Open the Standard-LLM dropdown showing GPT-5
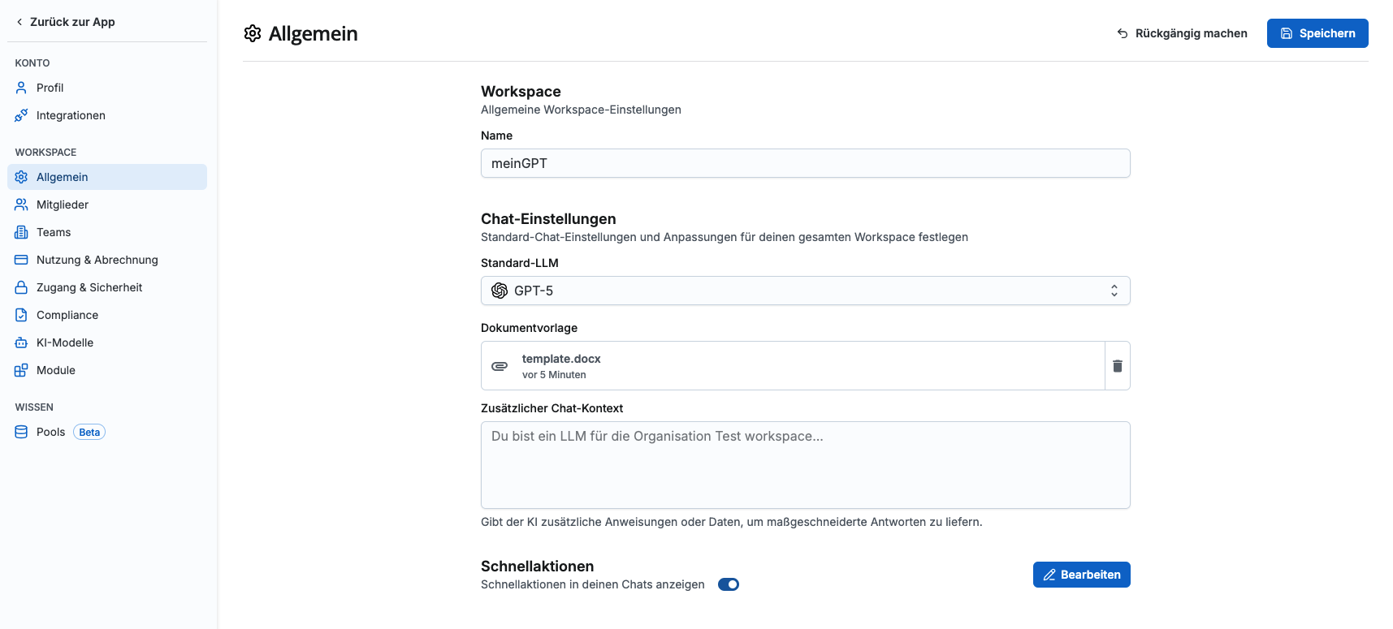 click(x=804, y=291)
